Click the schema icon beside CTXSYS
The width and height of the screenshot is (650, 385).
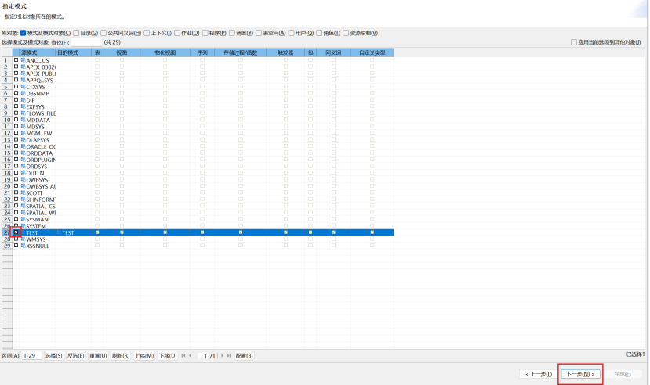point(24,87)
